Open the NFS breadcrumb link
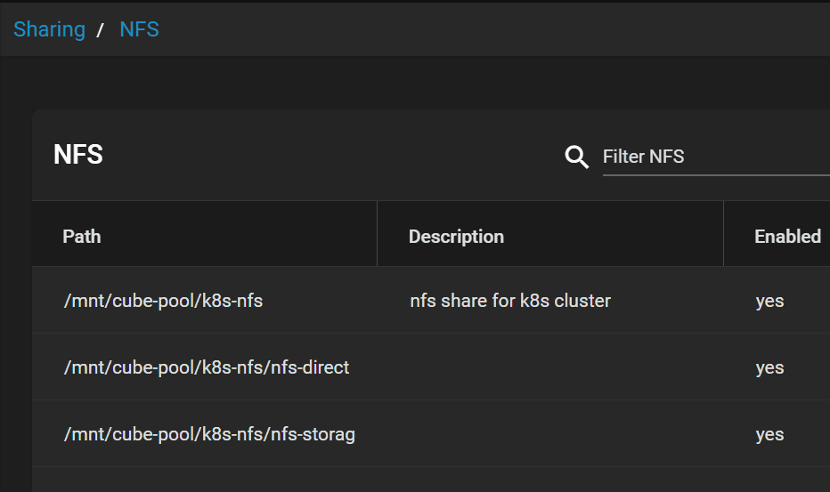The image size is (830, 492). coord(139,29)
